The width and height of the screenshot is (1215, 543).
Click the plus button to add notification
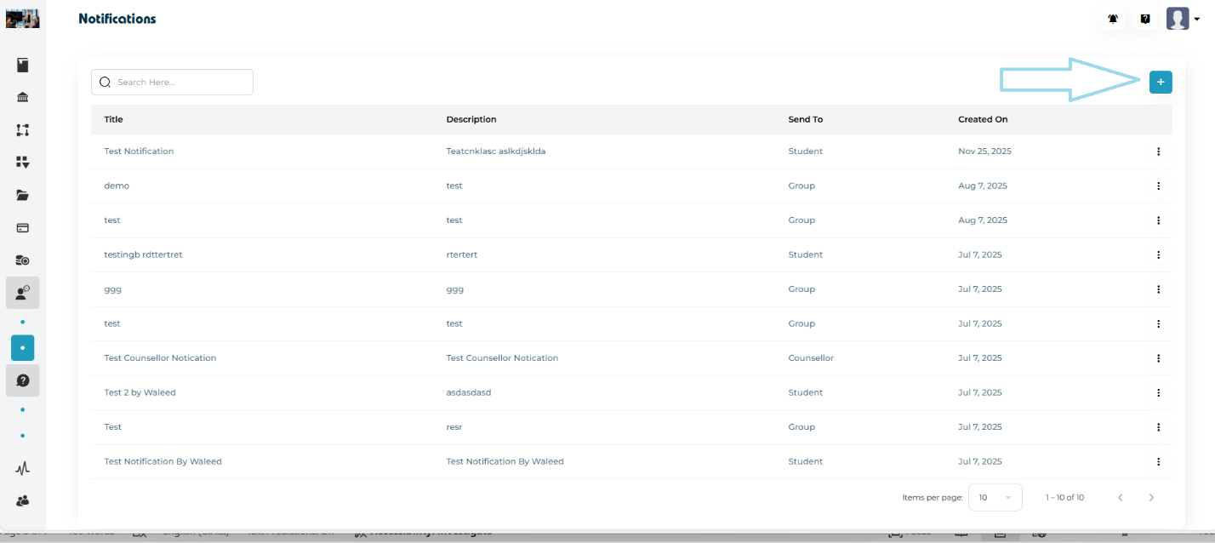click(1161, 82)
